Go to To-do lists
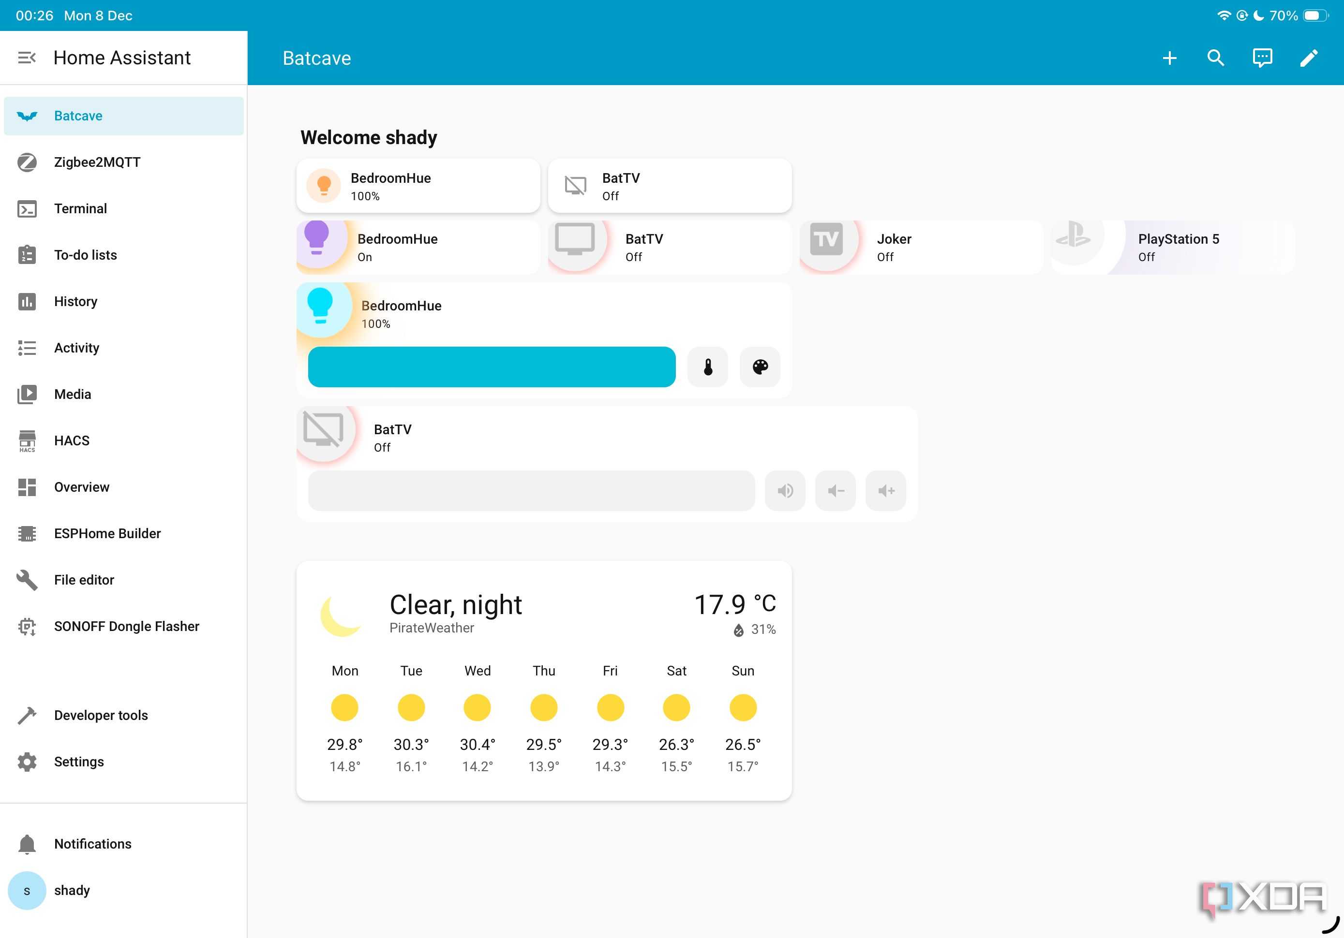 pyautogui.click(x=123, y=255)
